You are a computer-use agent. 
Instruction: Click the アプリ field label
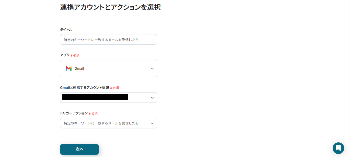coord(65,55)
